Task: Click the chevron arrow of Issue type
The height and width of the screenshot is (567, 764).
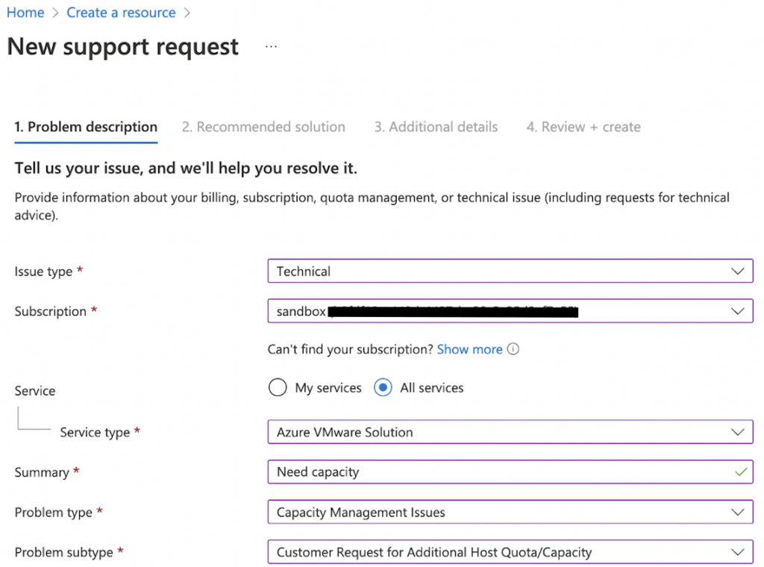Action: [737, 272]
